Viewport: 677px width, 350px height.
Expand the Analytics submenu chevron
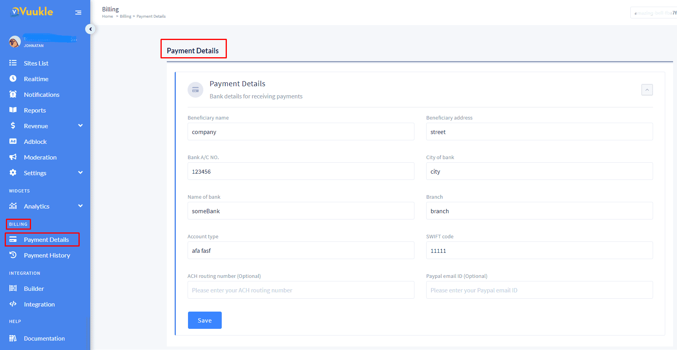coord(80,206)
